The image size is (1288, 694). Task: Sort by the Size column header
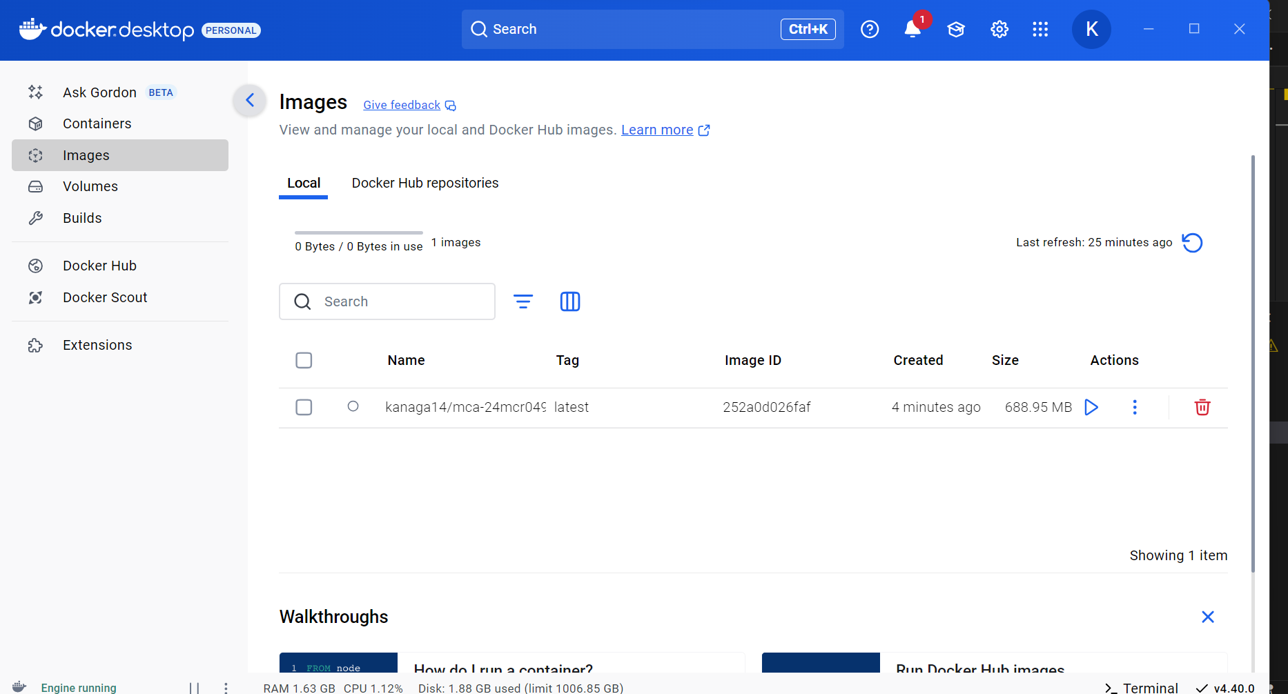[1005, 360]
